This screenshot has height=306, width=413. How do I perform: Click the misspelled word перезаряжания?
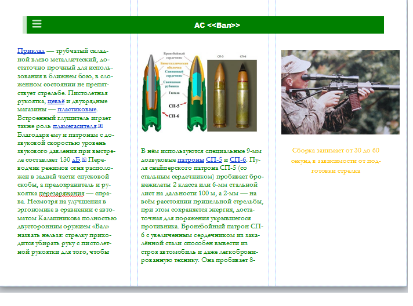[61, 194]
